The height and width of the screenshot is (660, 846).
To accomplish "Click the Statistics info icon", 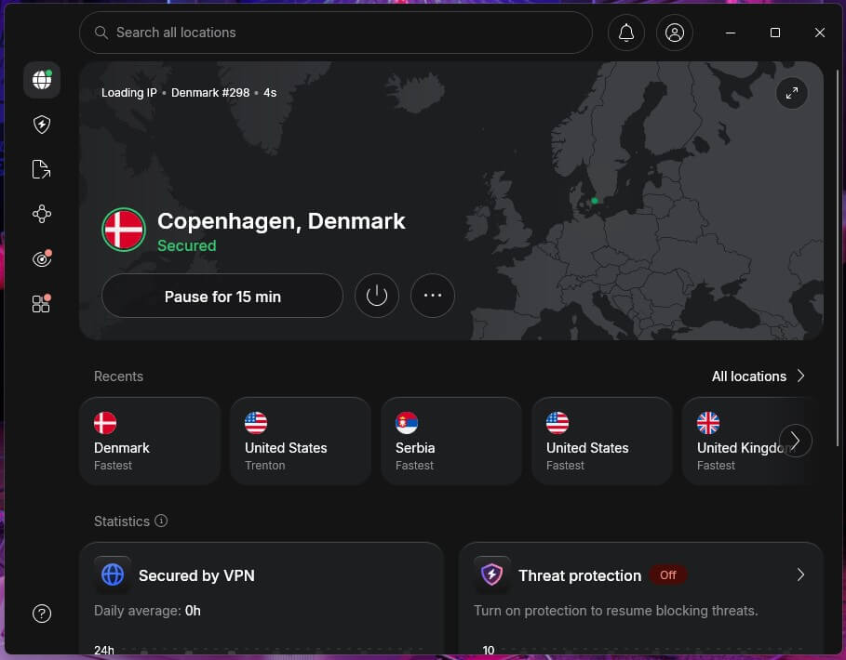I will click(x=161, y=521).
